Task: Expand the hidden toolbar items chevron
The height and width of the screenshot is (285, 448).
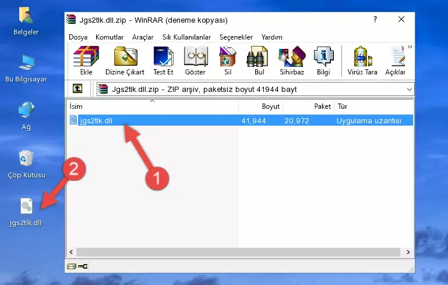Action: click(410, 47)
